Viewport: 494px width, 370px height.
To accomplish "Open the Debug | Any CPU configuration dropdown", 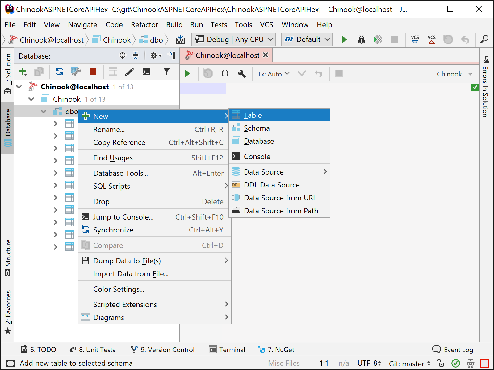I will (x=233, y=39).
